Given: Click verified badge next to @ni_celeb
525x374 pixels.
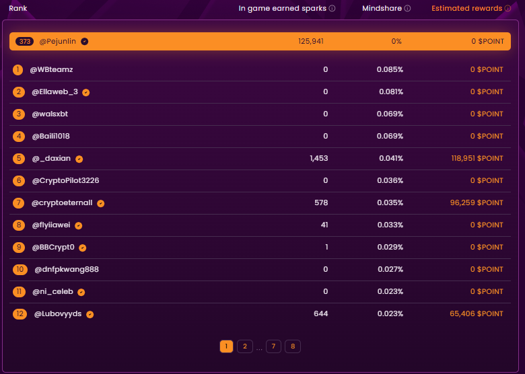Looking at the screenshot, I should (x=81, y=293).
